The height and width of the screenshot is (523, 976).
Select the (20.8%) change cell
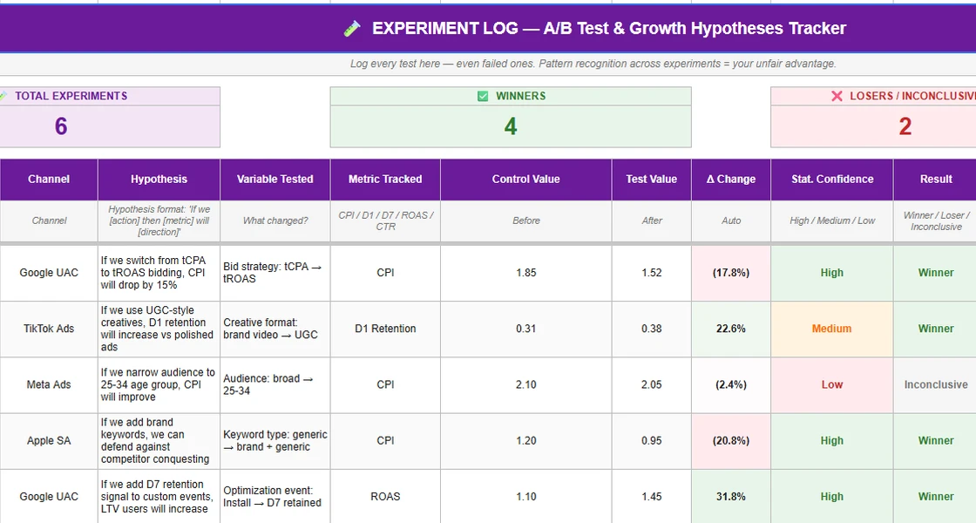(x=731, y=441)
